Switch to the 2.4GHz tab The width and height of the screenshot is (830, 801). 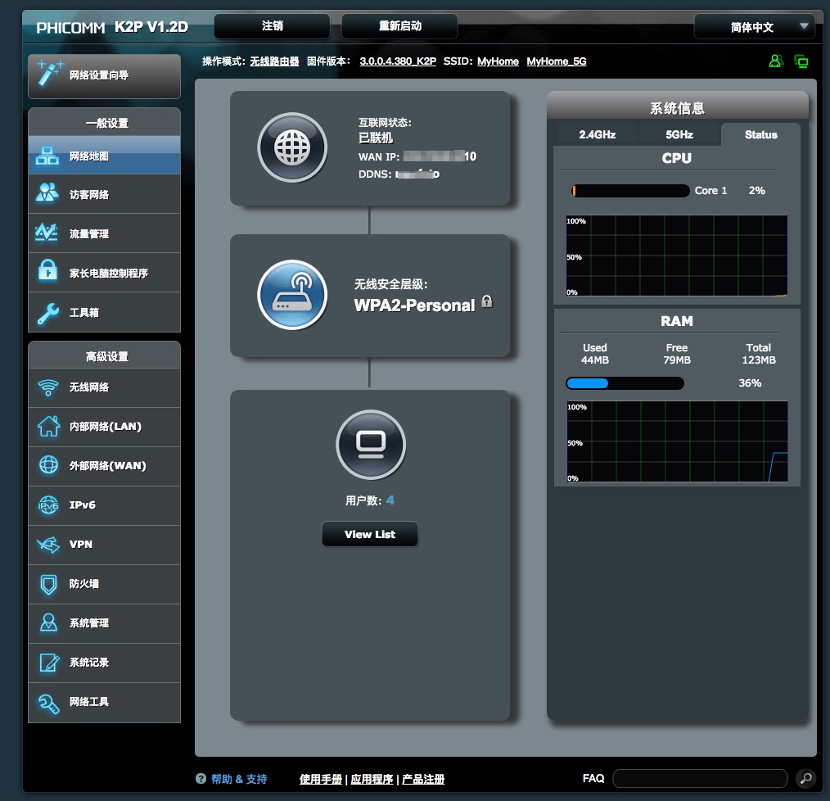tap(597, 134)
